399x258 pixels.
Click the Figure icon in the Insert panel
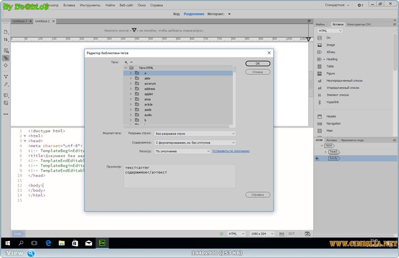click(x=319, y=74)
